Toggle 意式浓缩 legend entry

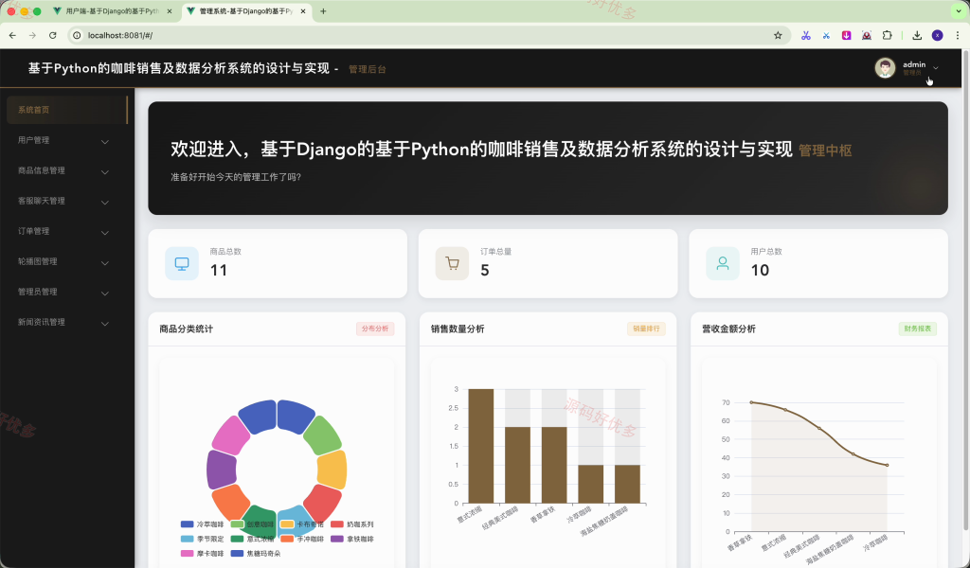tap(252, 539)
